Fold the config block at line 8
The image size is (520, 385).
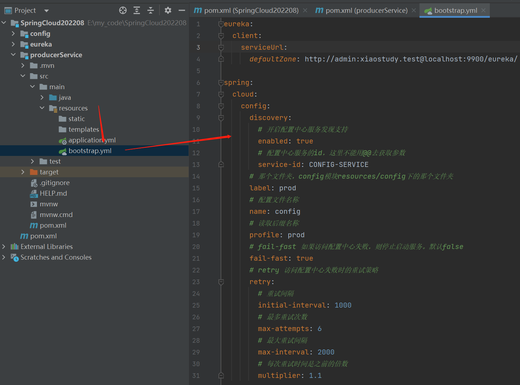(221, 106)
